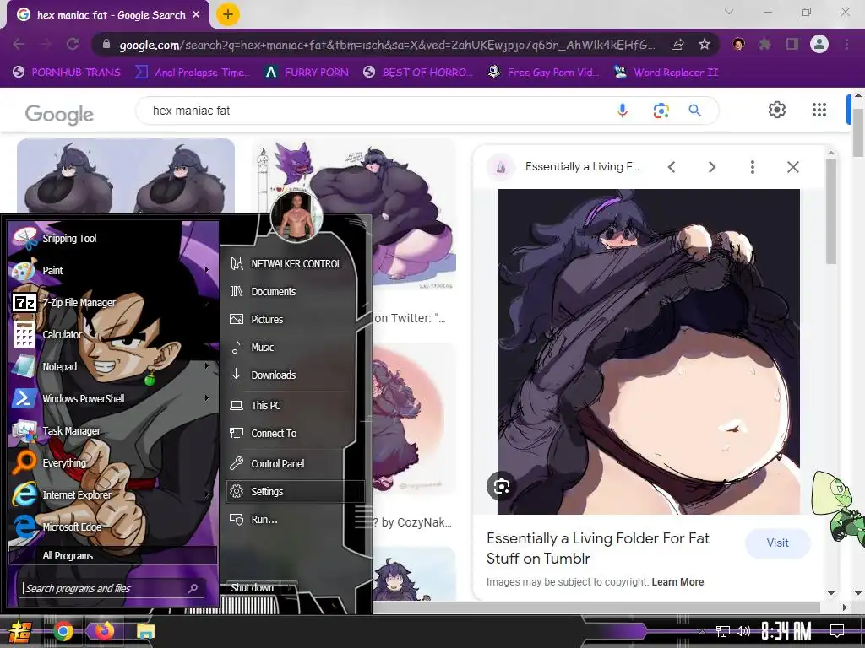The image size is (865, 648).
Task: Open the Chrome extensions puzzle menu
Action: tap(764, 44)
